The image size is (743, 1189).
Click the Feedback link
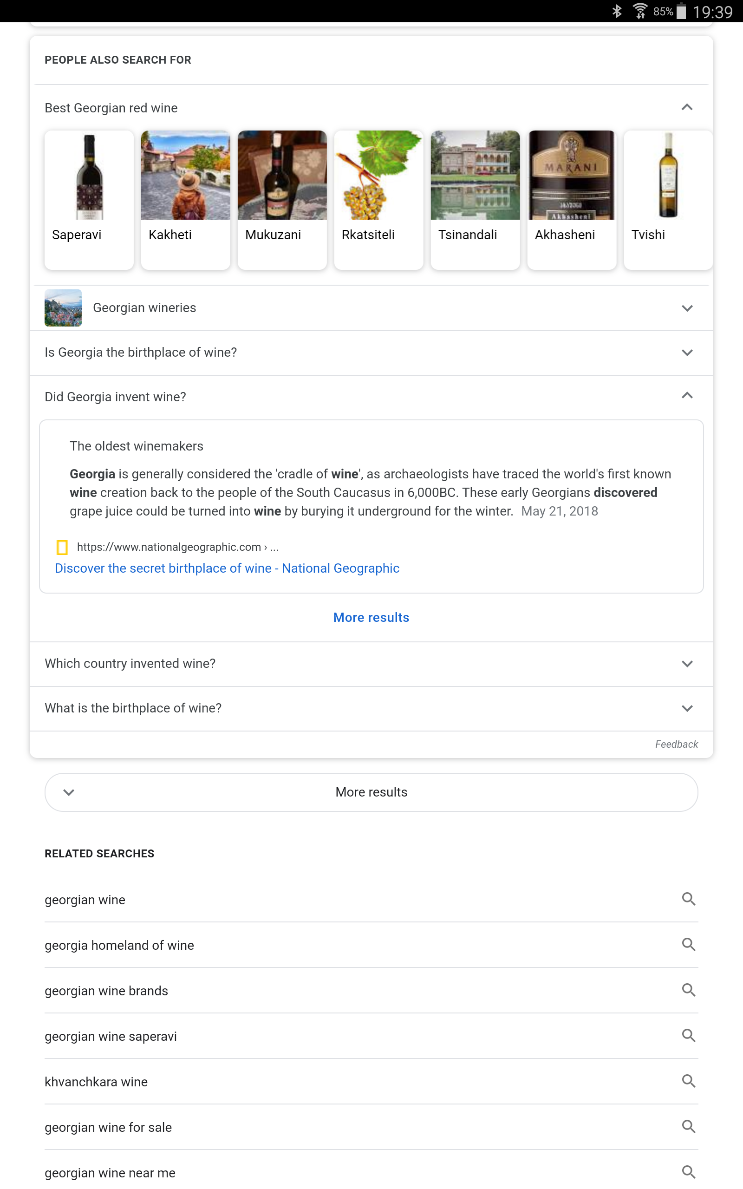point(676,745)
